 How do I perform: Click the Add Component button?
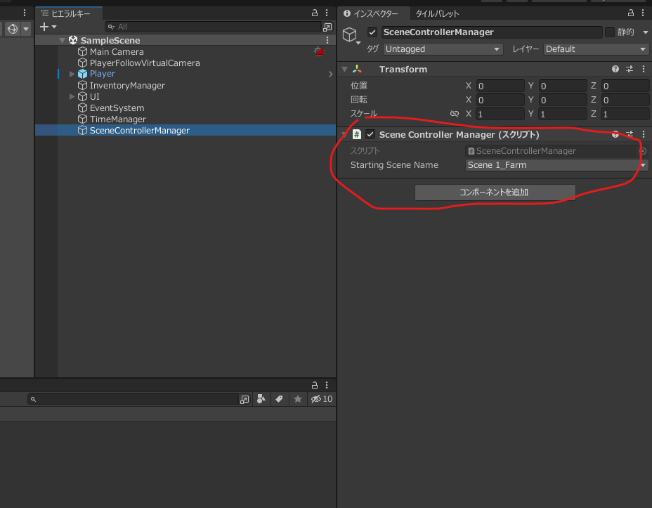pyautogui.click(x=495, y=193)
